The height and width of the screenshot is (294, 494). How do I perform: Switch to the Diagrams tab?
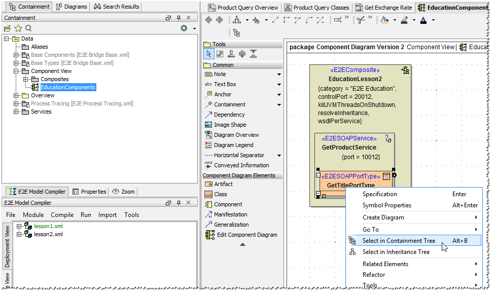coord(72,7)
